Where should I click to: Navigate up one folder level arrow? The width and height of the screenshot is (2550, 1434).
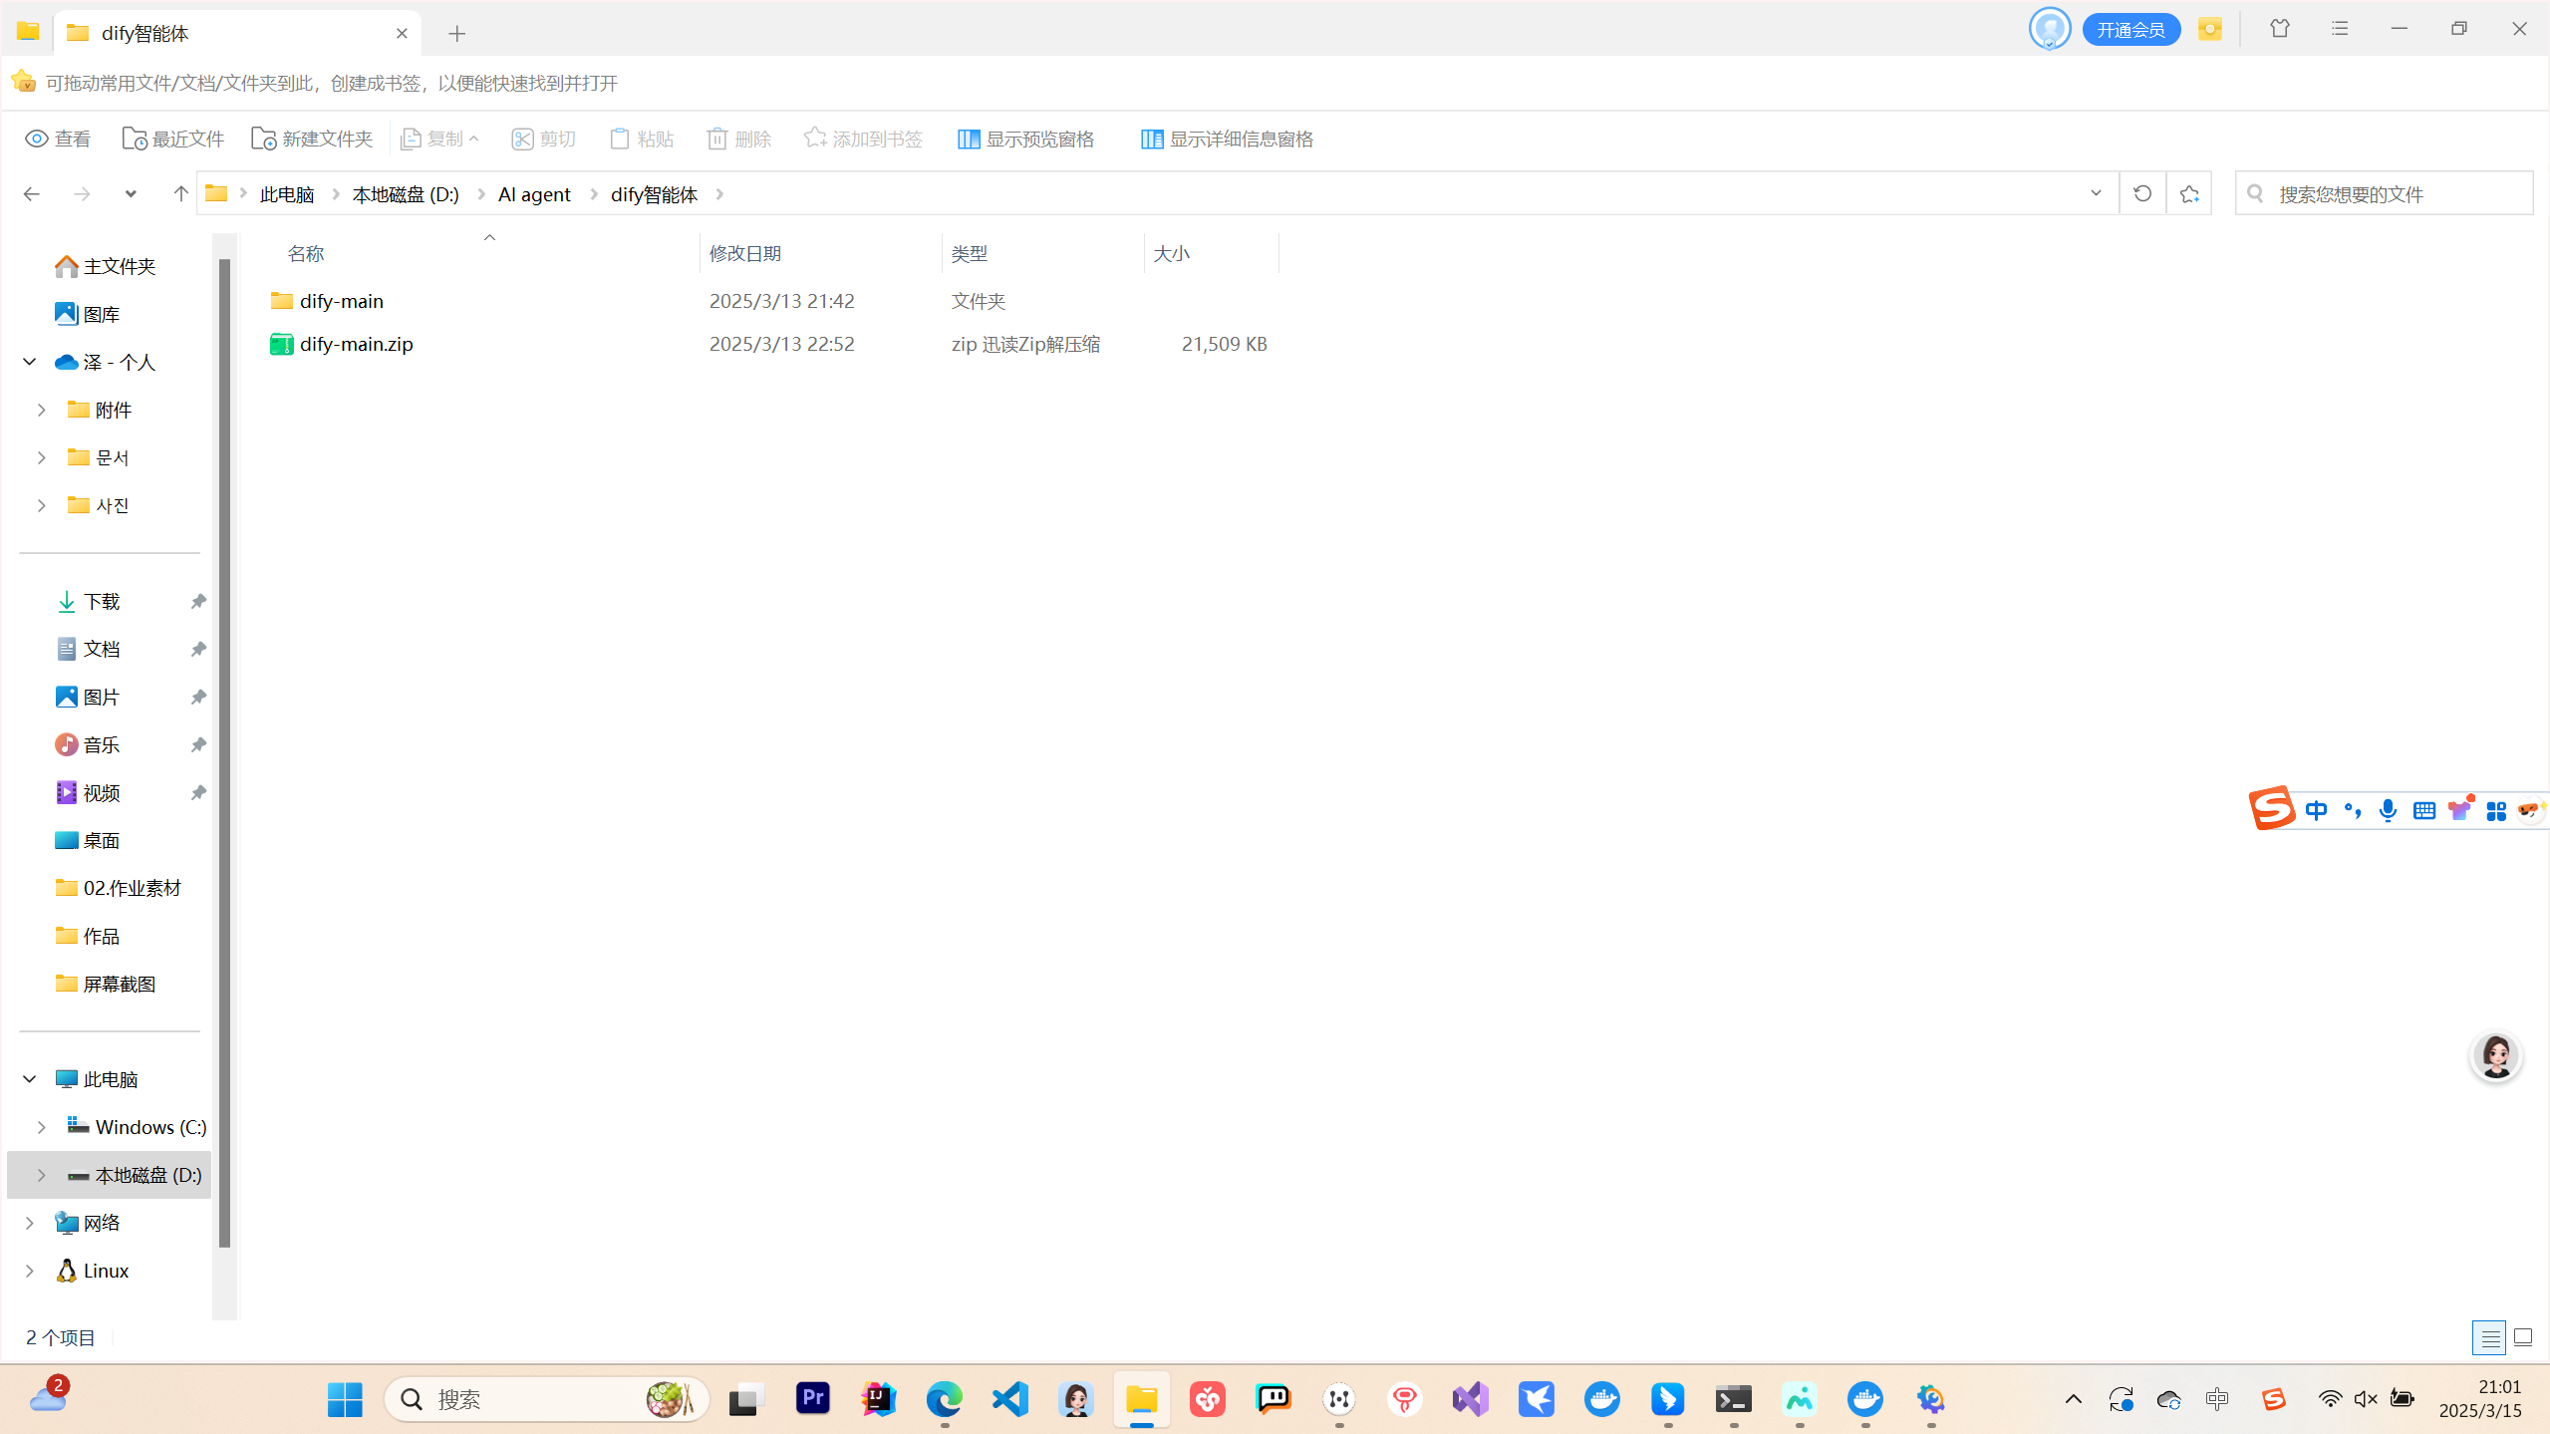click(x=180, y=193)
